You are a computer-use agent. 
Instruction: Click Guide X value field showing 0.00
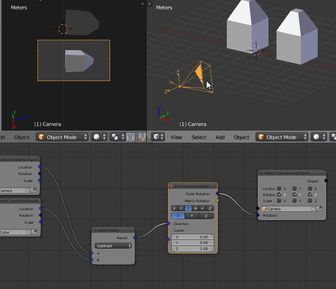click(x=193, y=237)
